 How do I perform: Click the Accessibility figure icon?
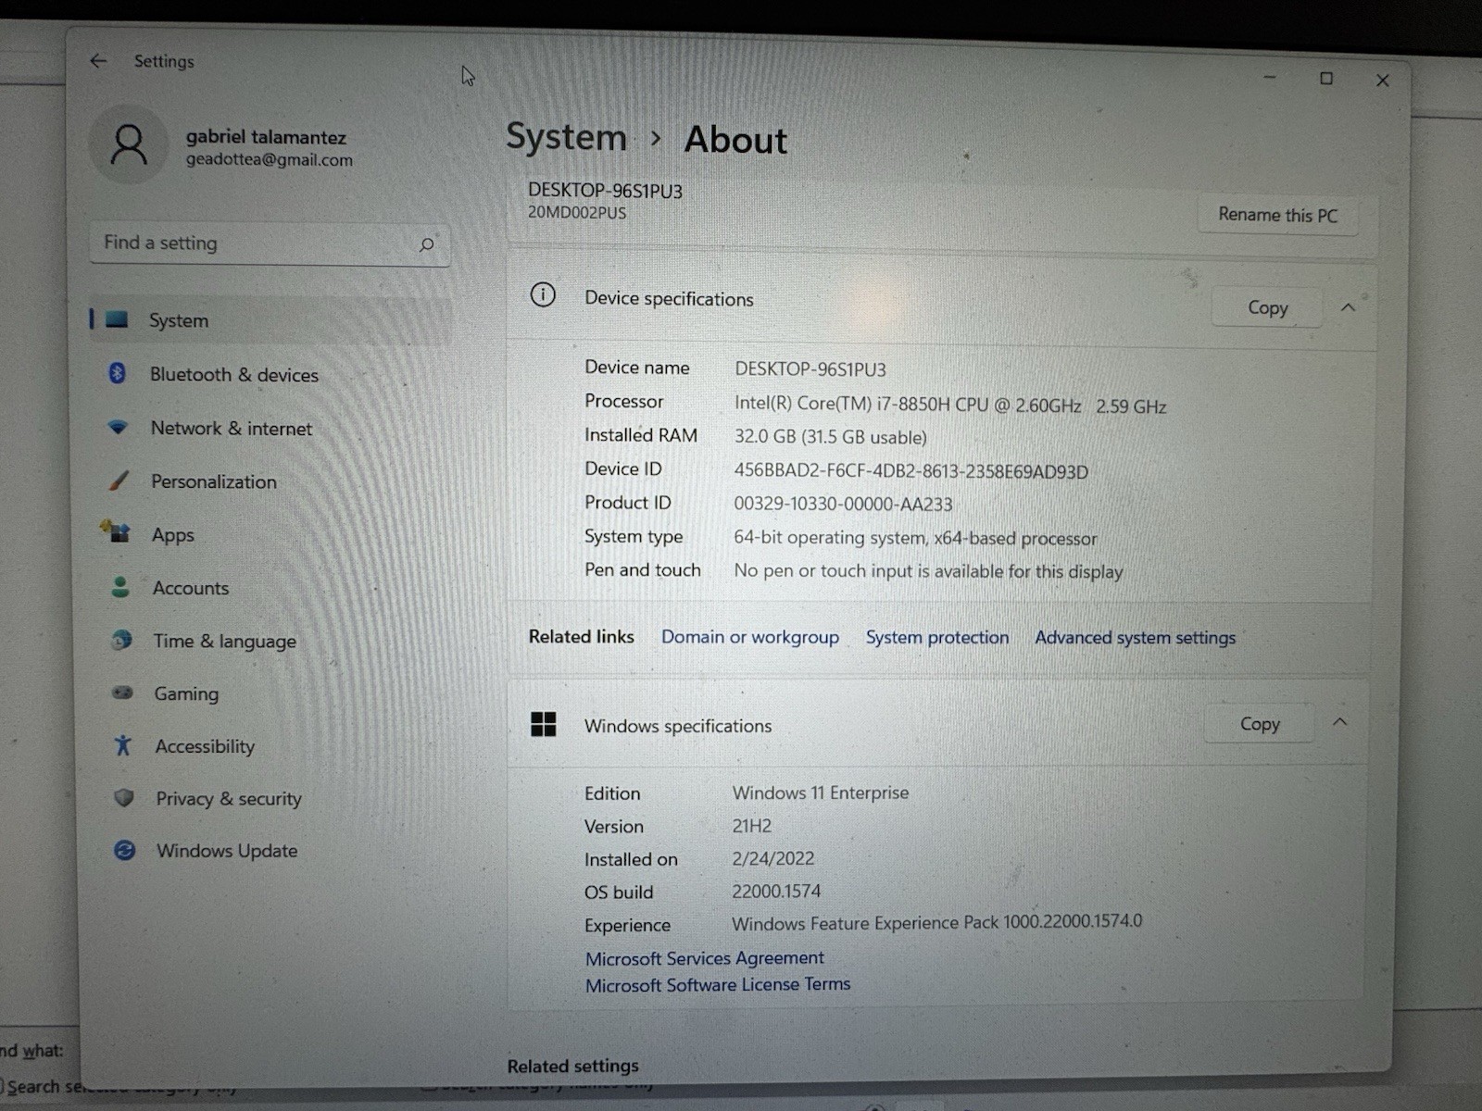pos(123,745)
